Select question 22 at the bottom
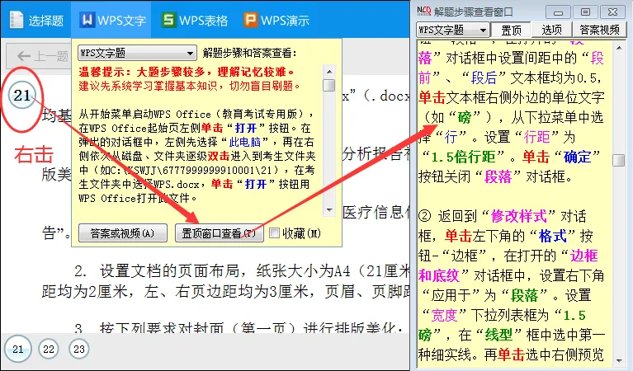 tap(49, 349)
